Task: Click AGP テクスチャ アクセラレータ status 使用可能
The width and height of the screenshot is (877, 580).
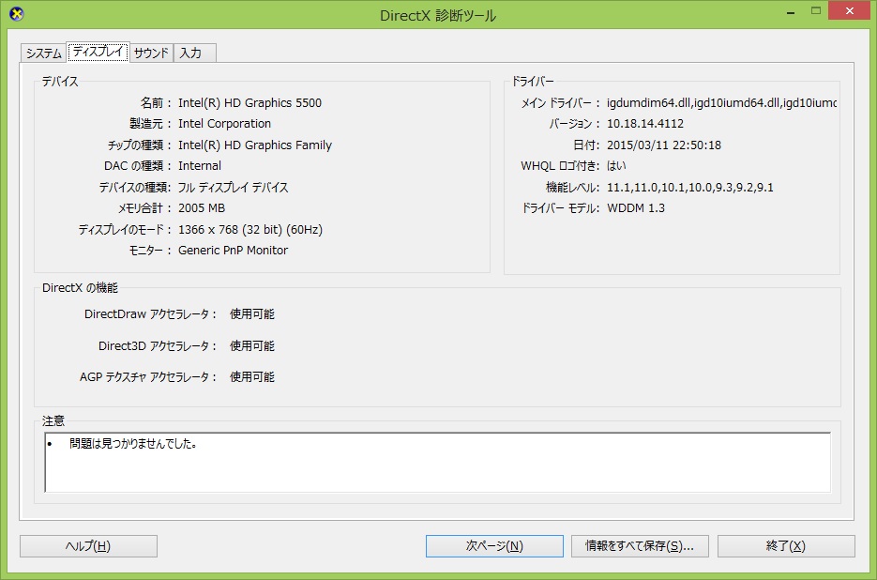Action: point(251,376)
